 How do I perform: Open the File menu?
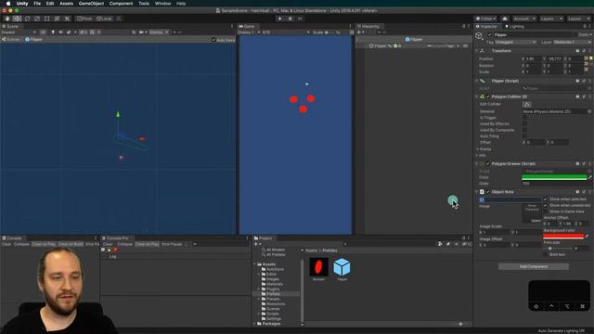37,4
